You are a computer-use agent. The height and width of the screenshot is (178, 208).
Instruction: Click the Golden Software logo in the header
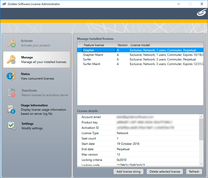202,13
